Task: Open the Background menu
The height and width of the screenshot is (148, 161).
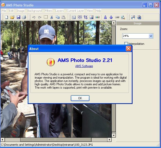Action: point(35,11)
